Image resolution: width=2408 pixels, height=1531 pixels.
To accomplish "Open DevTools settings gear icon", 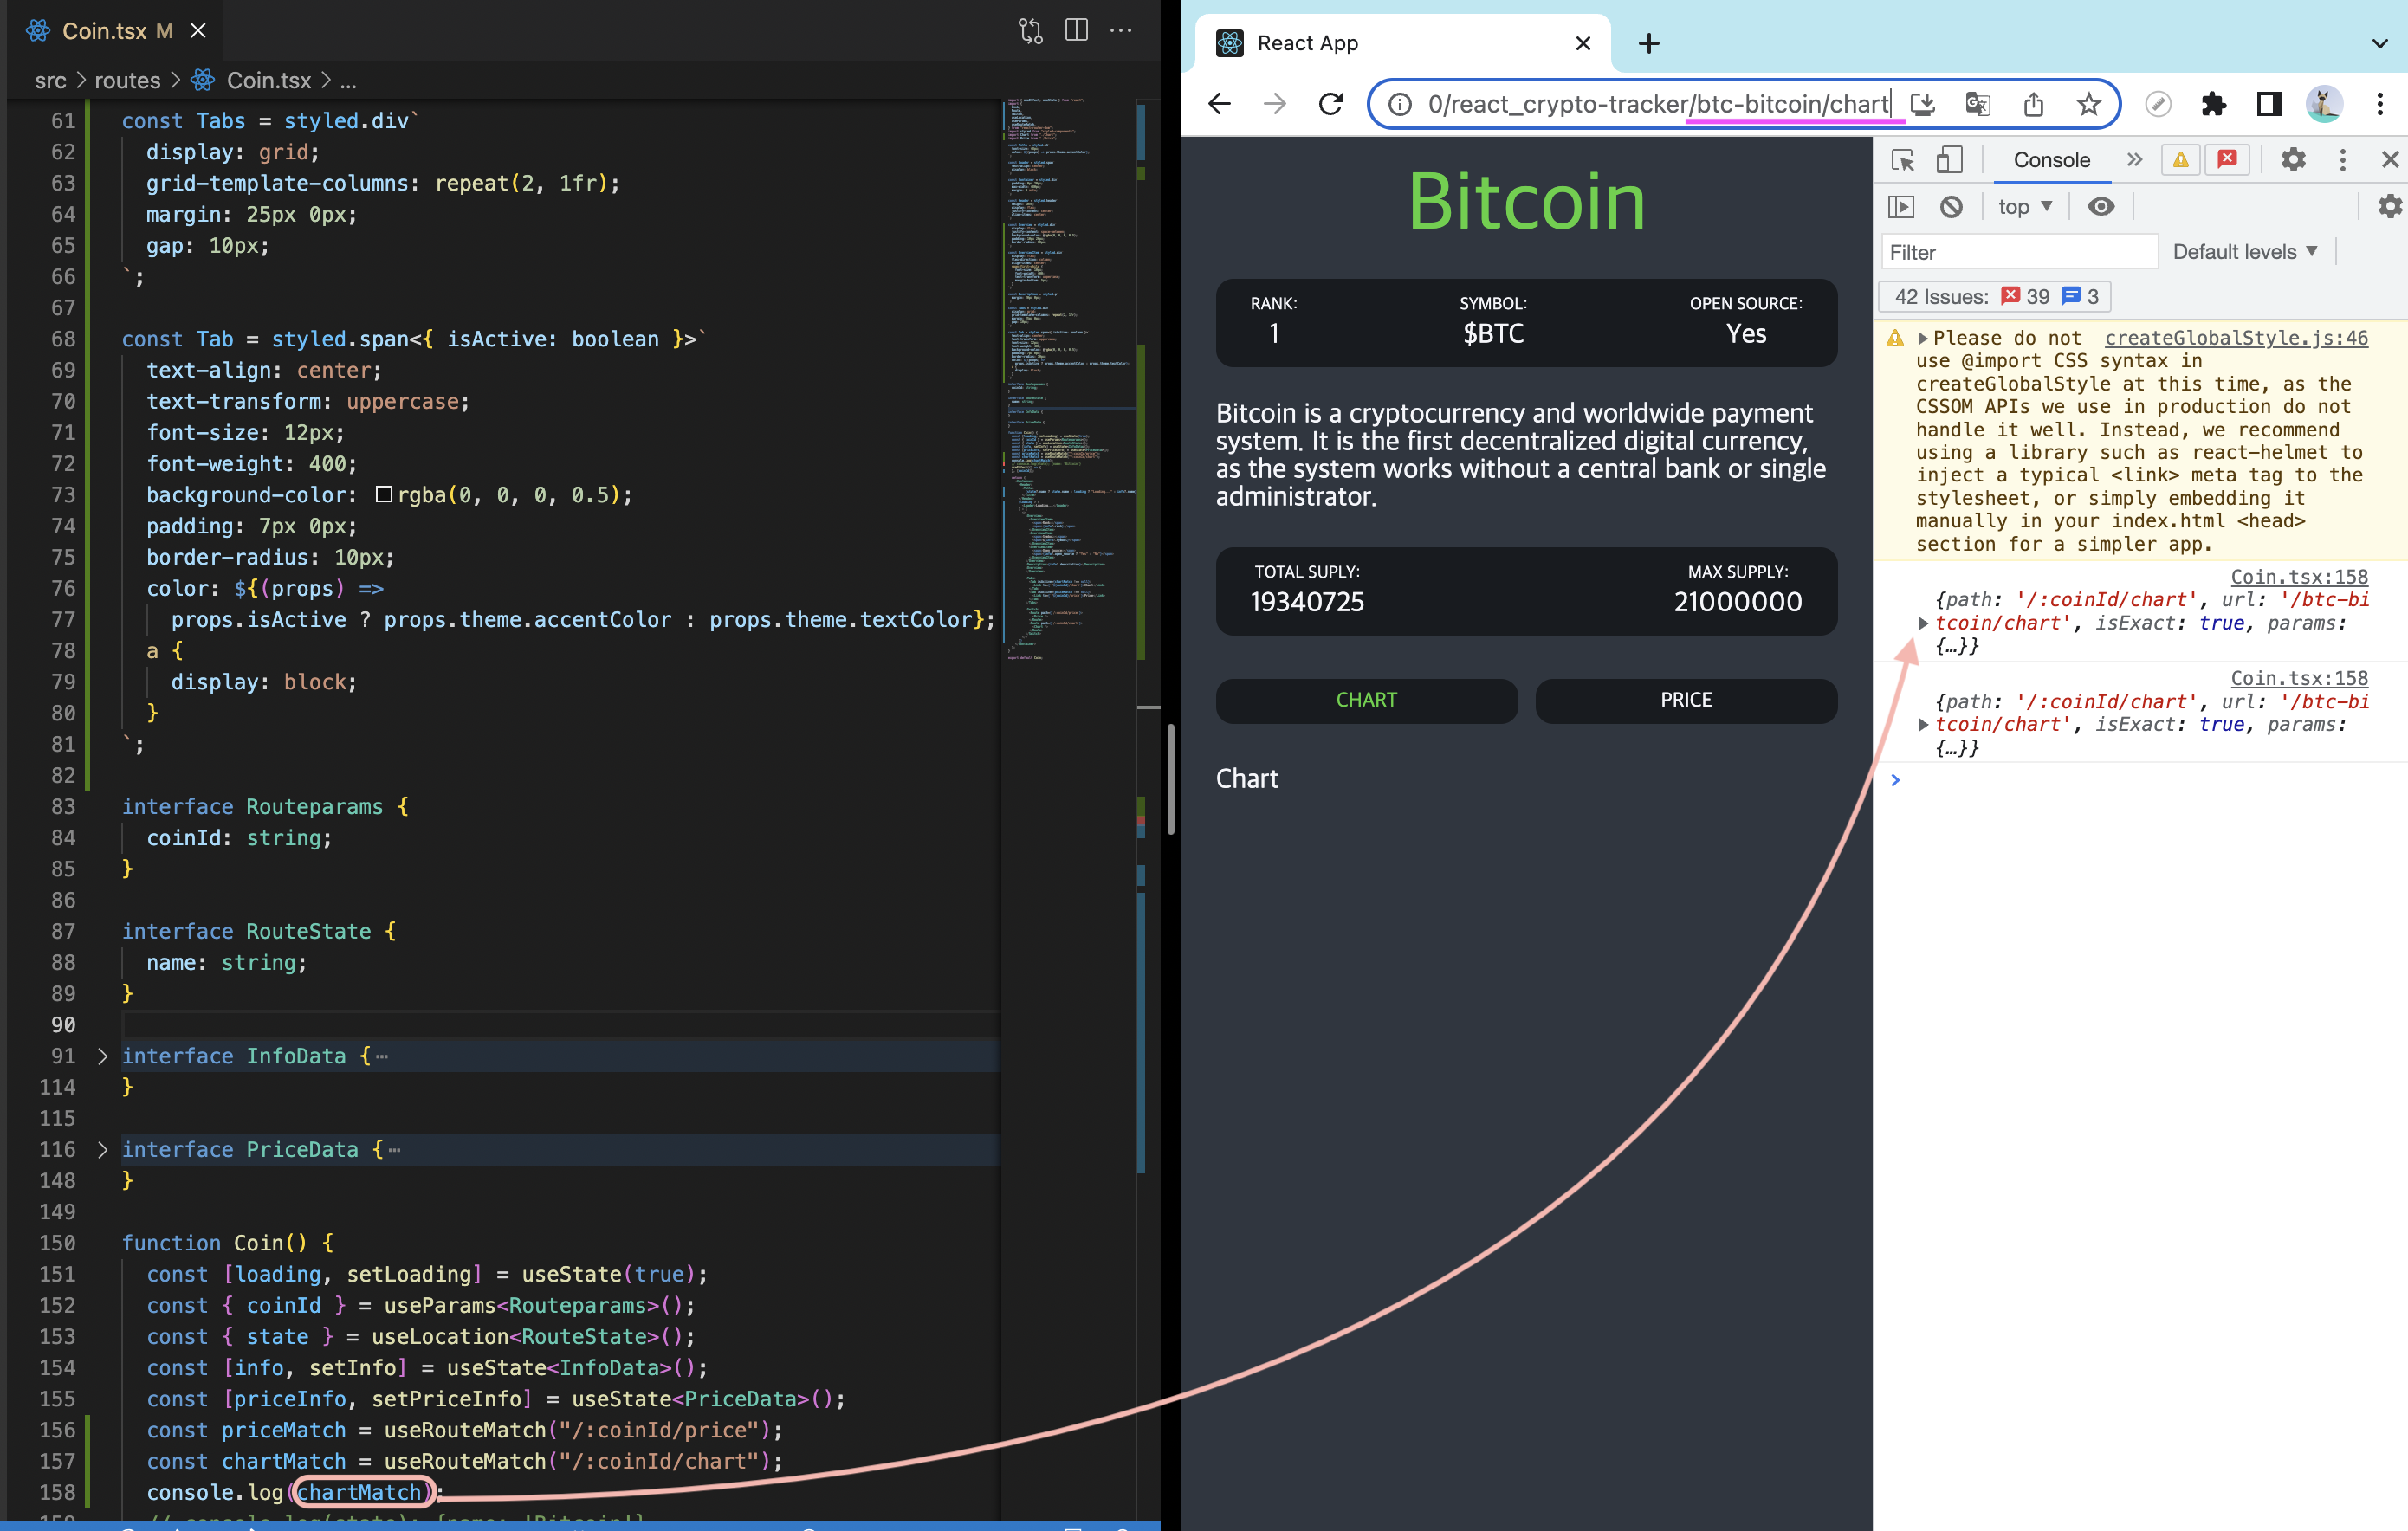I will tap(2293, 160).
